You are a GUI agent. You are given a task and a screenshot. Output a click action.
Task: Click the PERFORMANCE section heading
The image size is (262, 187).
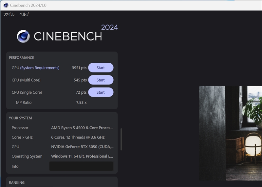pos(21,58)
